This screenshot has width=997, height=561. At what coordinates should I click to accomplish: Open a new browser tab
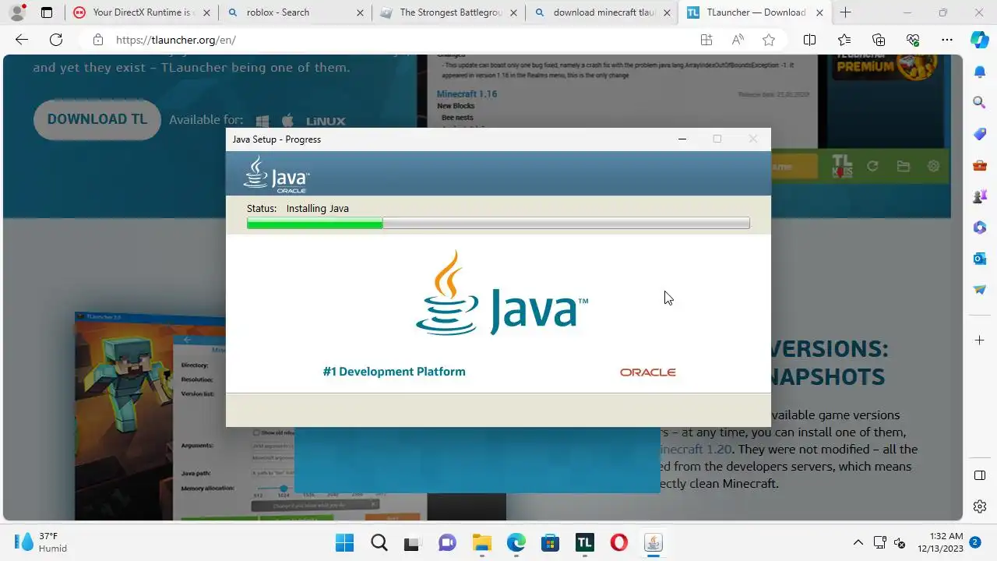point(846,12)
